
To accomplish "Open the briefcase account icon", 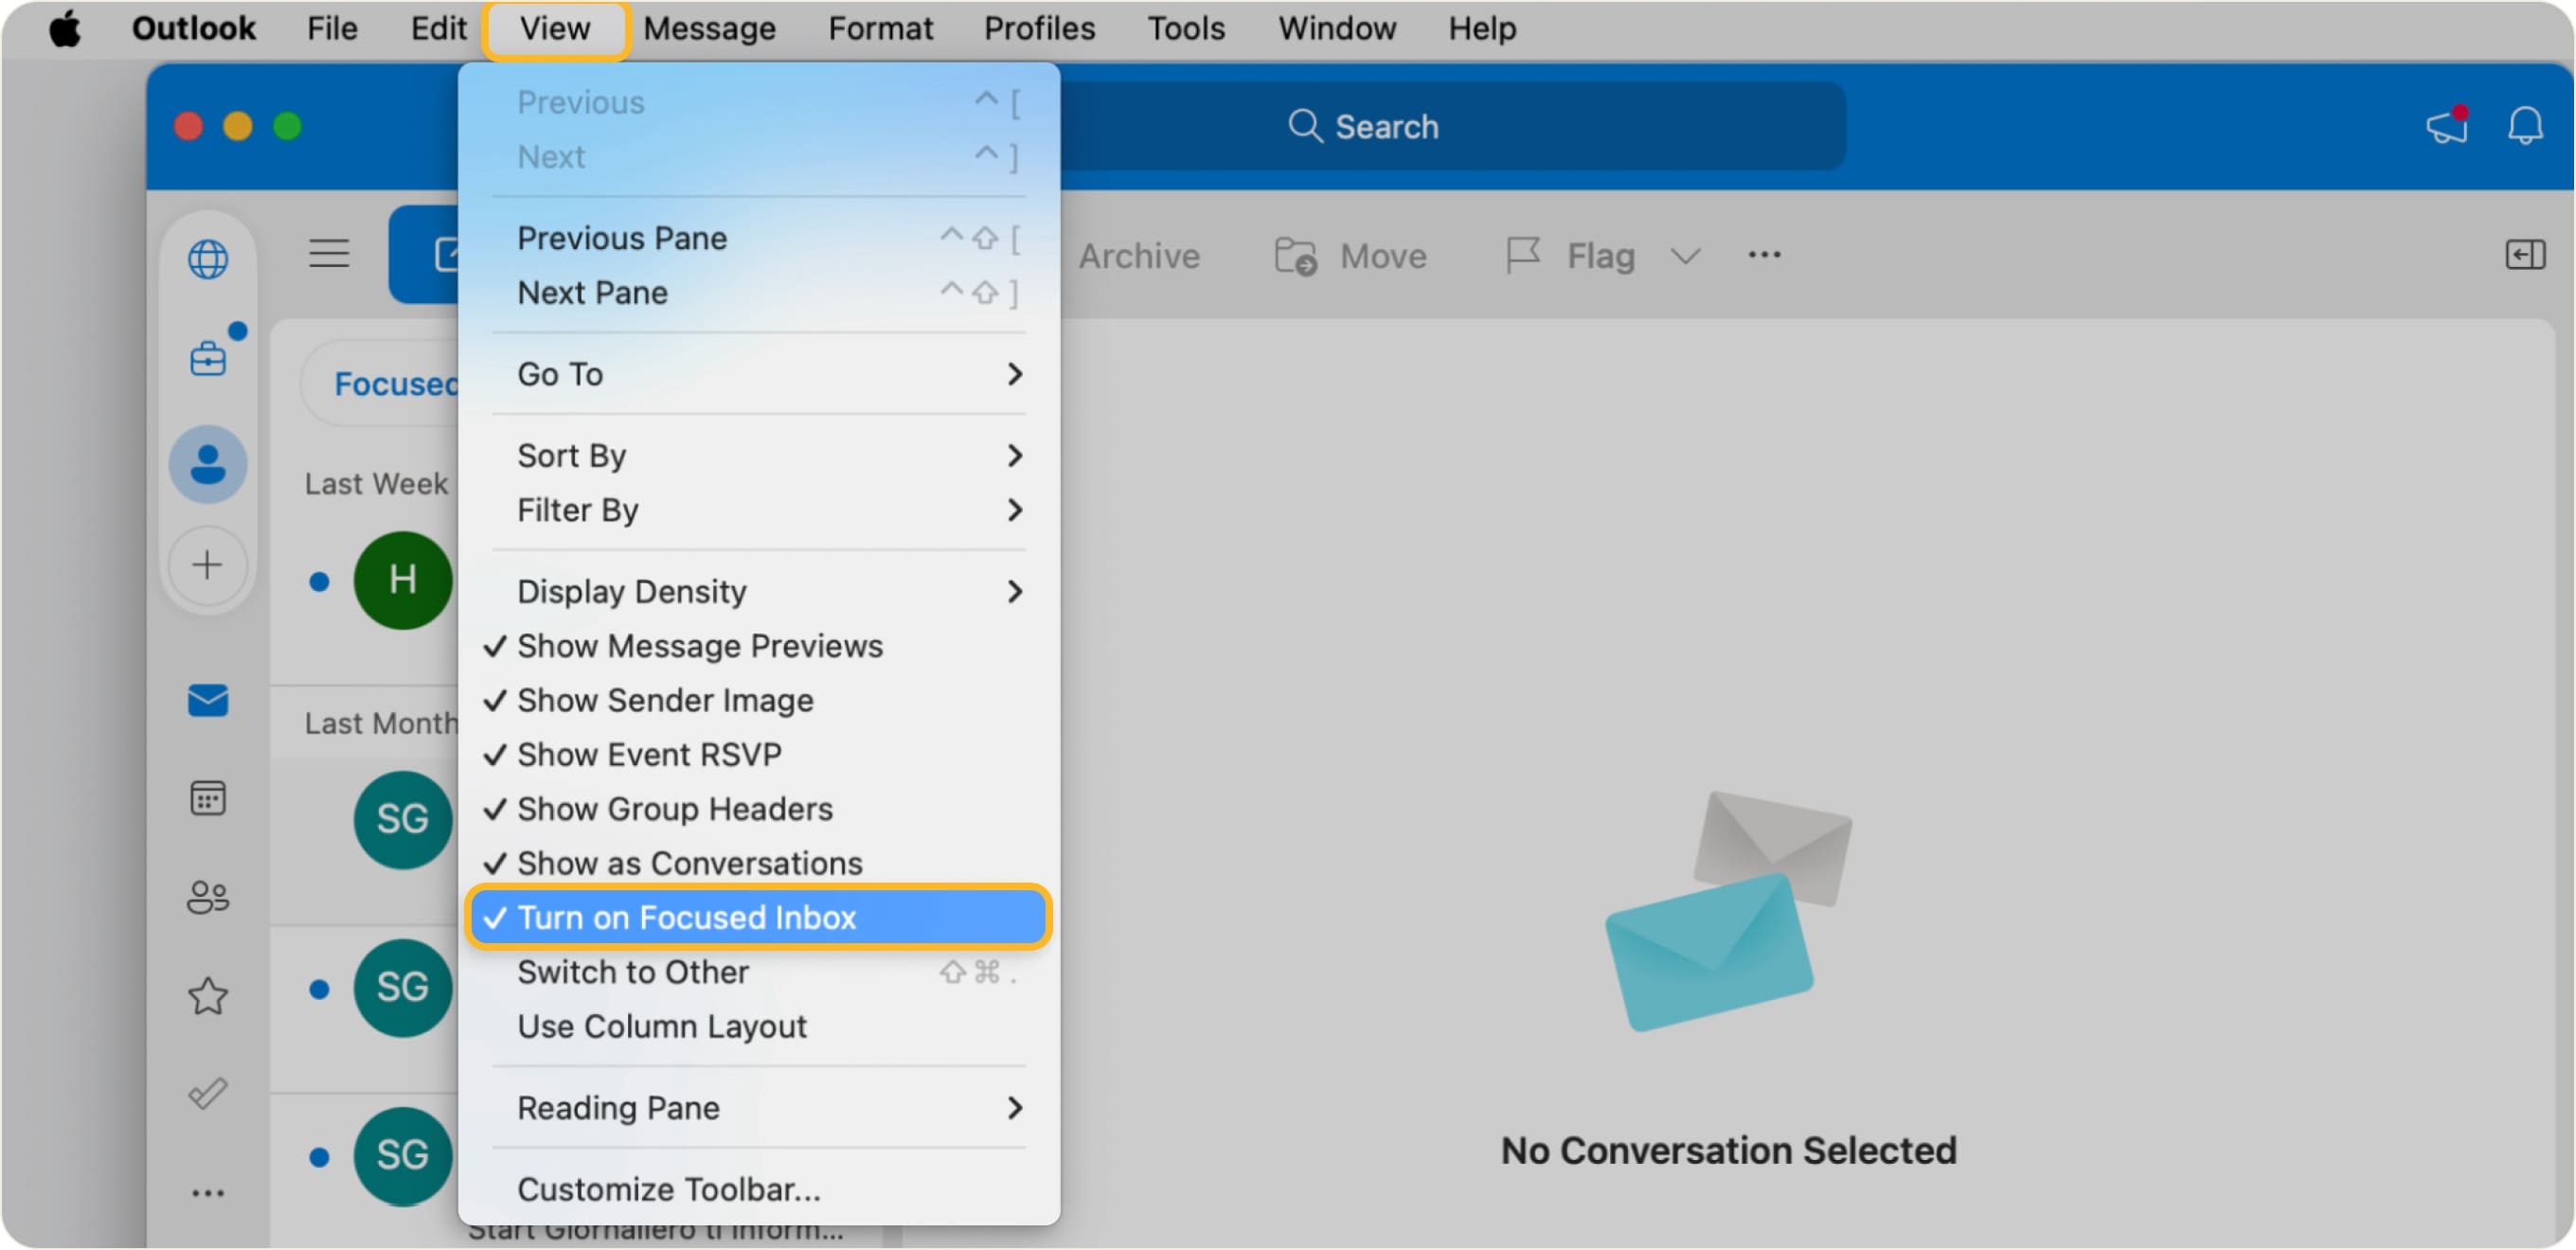I will point(208,357).
